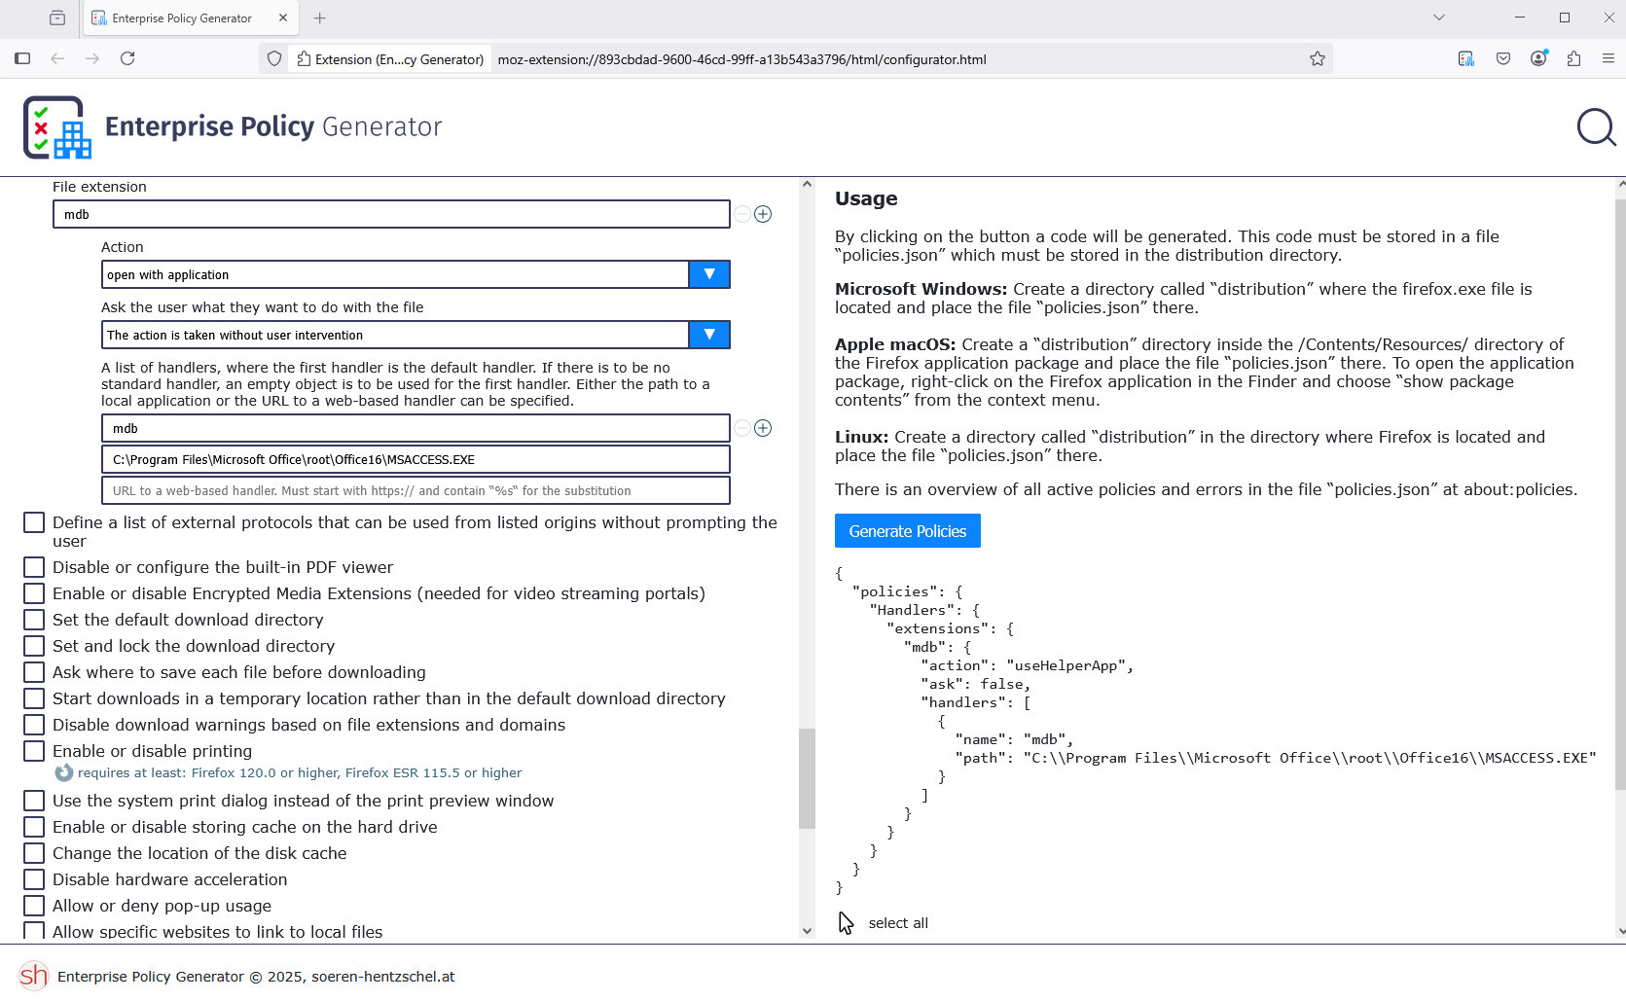Image resolution: width=1626 pixels, height=1001 pixels.
Task: Go forward to the next page
Action: [x=92, y=58]
